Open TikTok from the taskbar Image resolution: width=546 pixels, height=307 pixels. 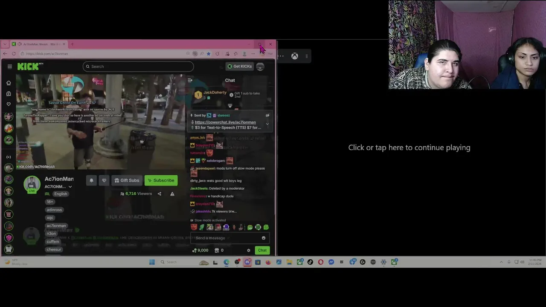coord(310,262)
